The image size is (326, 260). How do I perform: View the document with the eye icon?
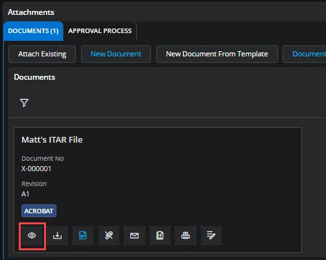32,235
